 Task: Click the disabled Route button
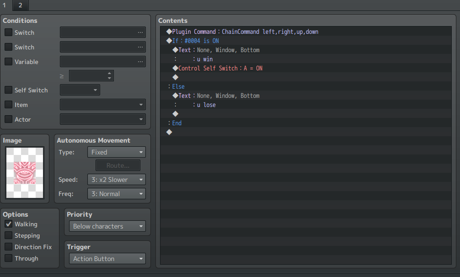tap(118, 165)
